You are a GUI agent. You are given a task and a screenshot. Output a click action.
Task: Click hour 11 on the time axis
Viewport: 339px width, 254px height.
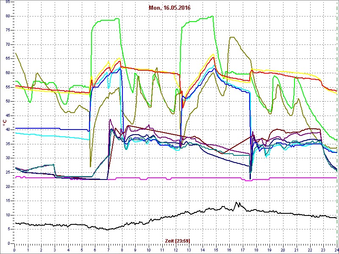[x=162, y=250]
